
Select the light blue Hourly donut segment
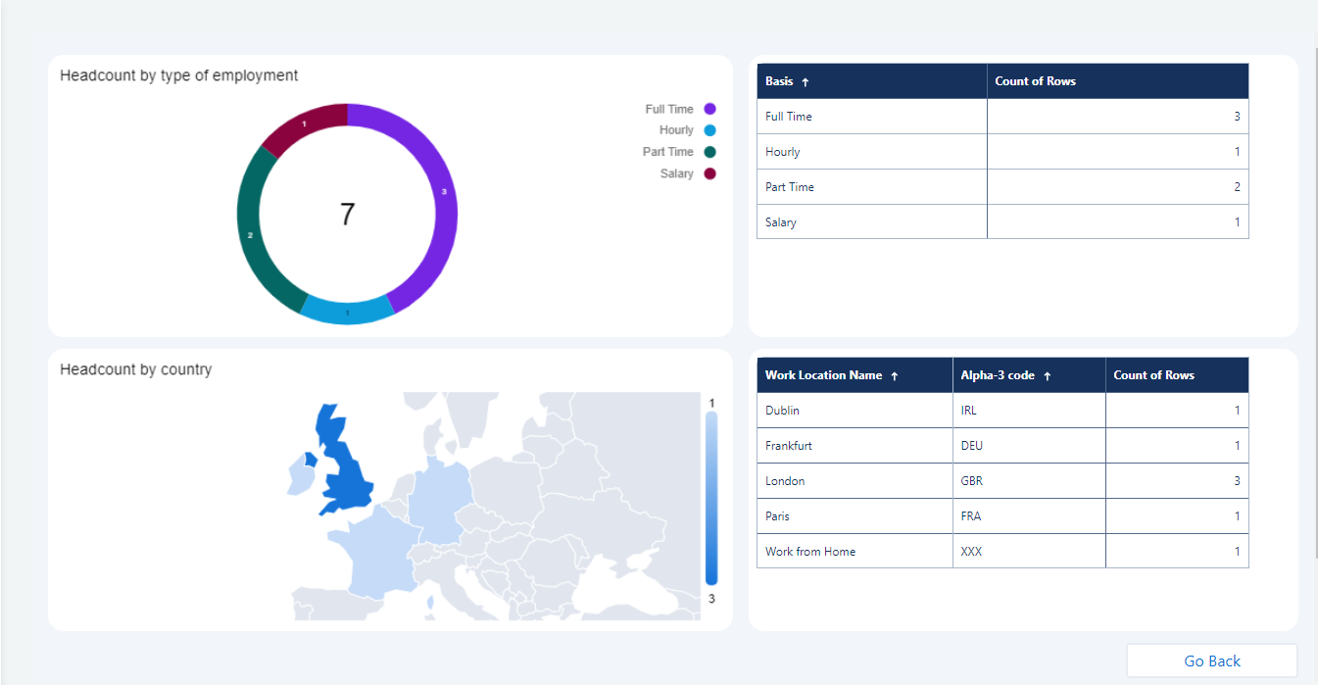pos(347,311)
